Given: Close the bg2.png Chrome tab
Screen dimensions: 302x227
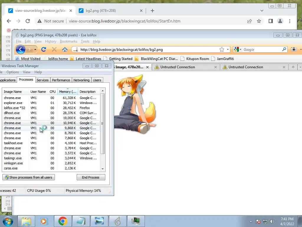Looking at the screenshot, I should tap(141, 11).
